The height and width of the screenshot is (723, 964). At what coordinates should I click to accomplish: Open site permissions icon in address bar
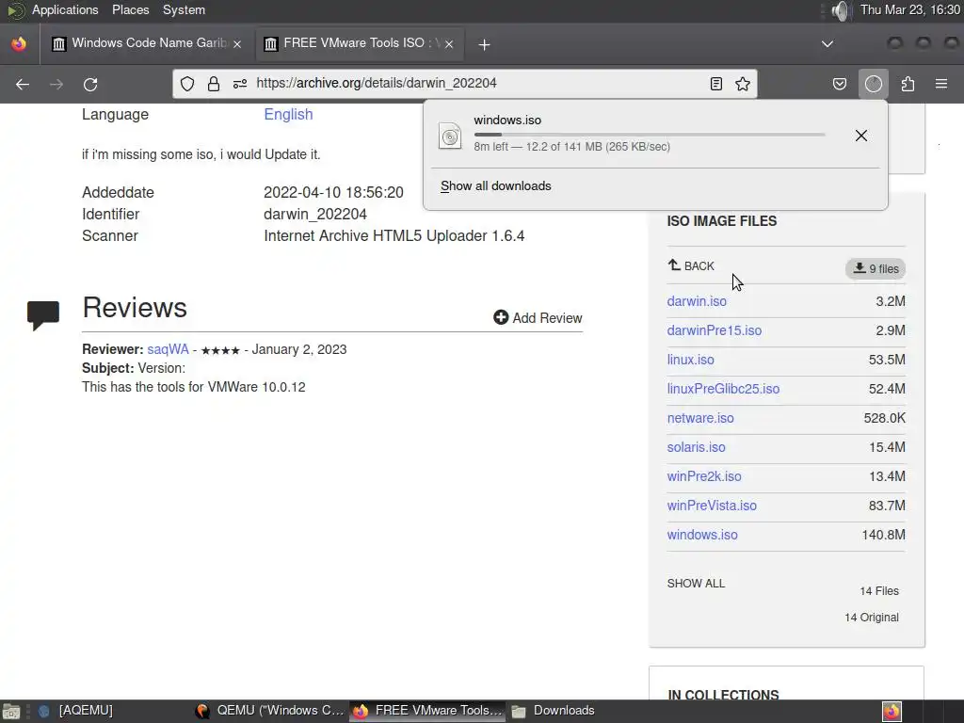coord(240,84)
